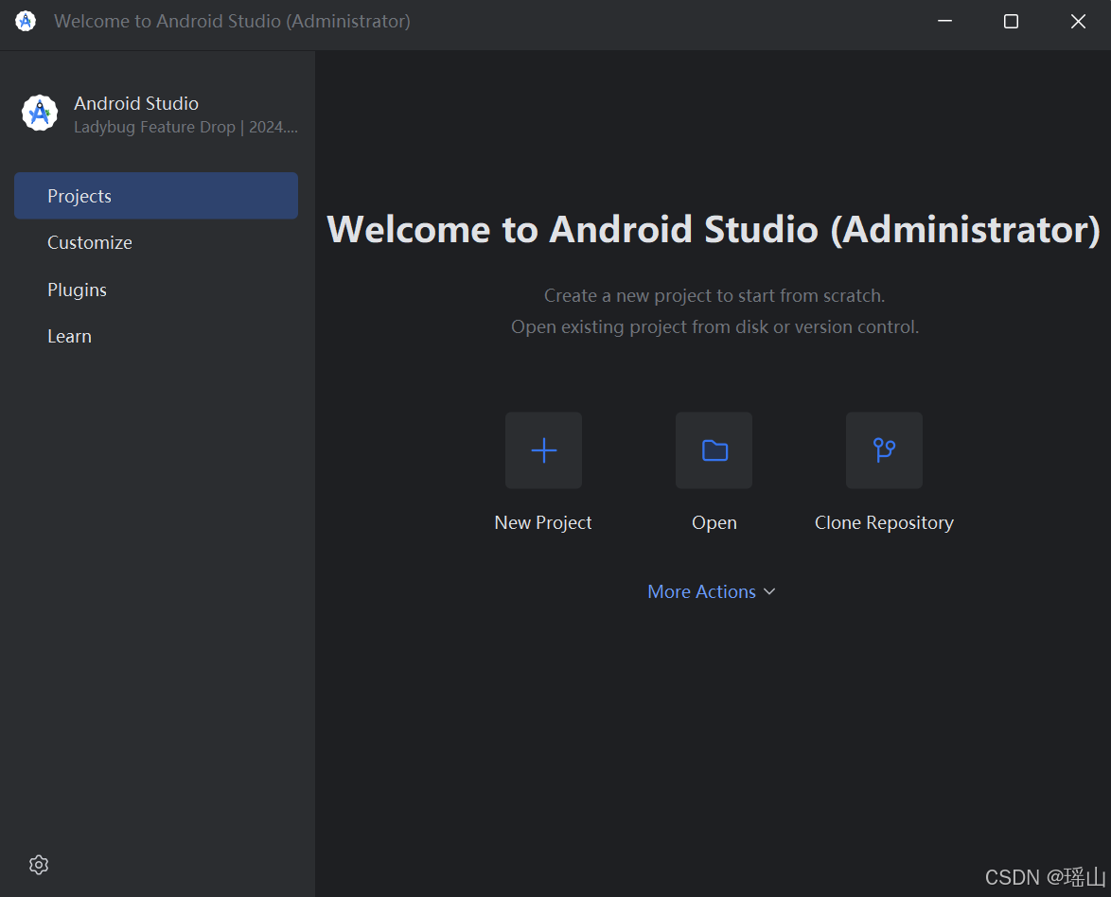
Task: Click the Open label
Action: [x=714, y=523]
